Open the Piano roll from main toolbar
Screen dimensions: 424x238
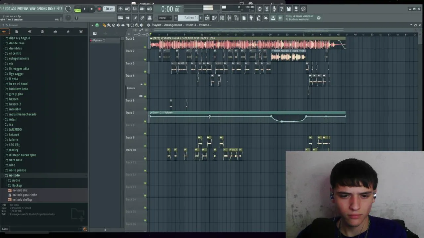click(x=215, y=18)
